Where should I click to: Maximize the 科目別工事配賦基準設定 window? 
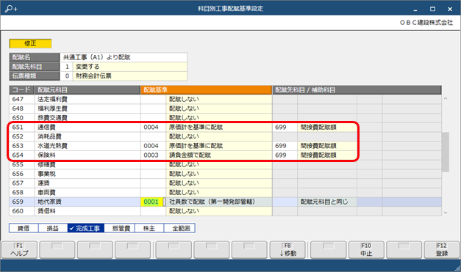point(432,9)
